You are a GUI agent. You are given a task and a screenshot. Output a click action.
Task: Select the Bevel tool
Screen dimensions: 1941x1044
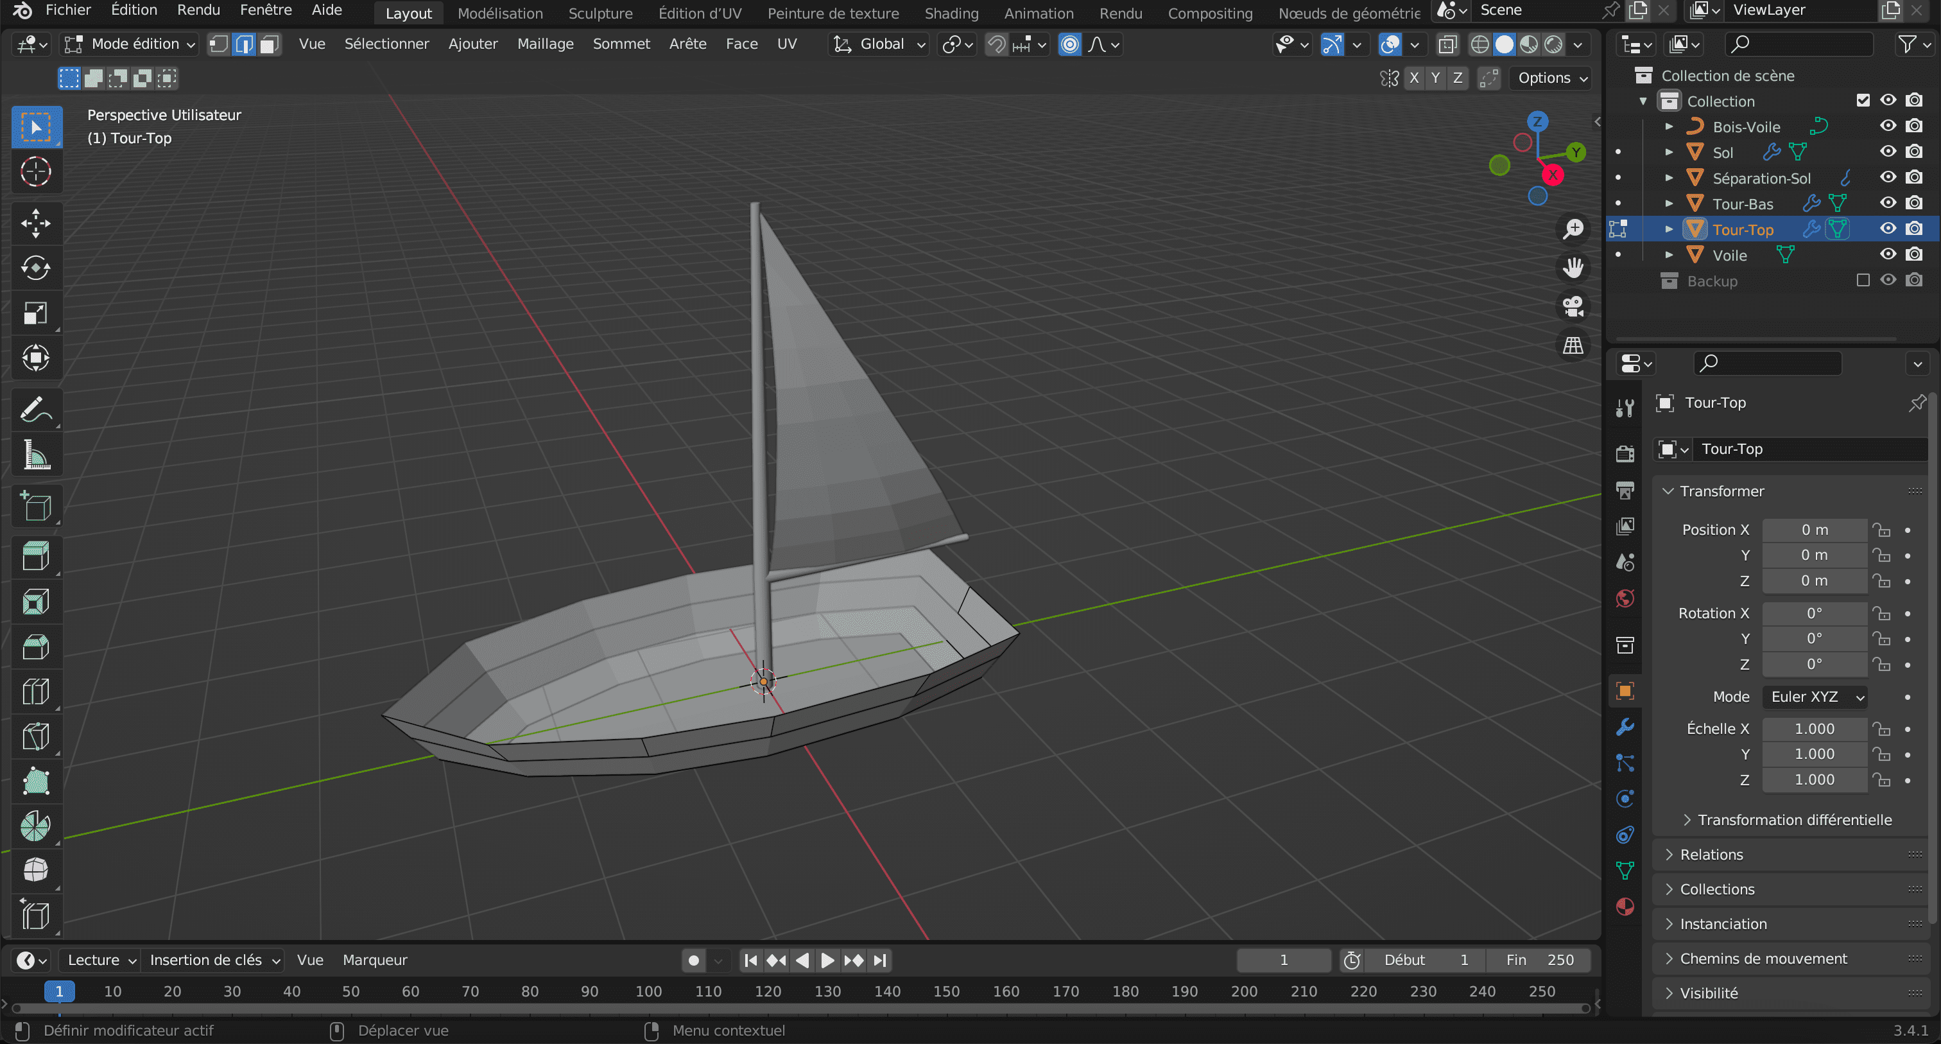point(36,647)
